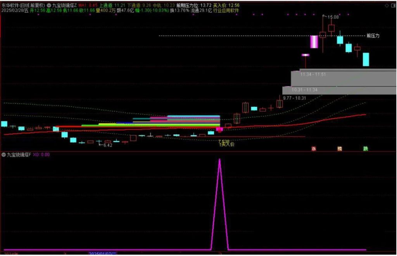Click the magenta buy signal marker candle
Screen dimensions: 397x256
[x=219, y=129]
